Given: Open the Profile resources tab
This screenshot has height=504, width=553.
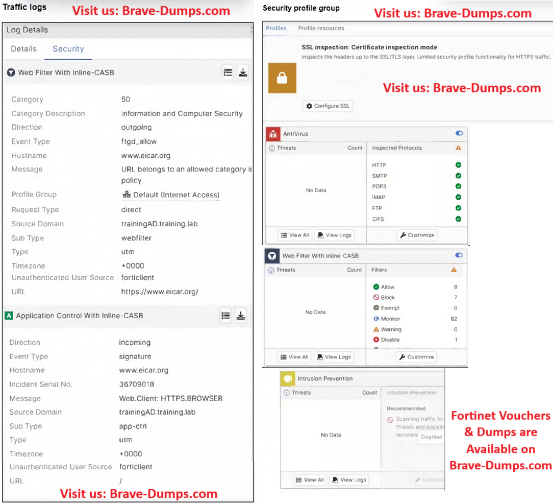Looking at the screenshot, I should tap(321, 29).
